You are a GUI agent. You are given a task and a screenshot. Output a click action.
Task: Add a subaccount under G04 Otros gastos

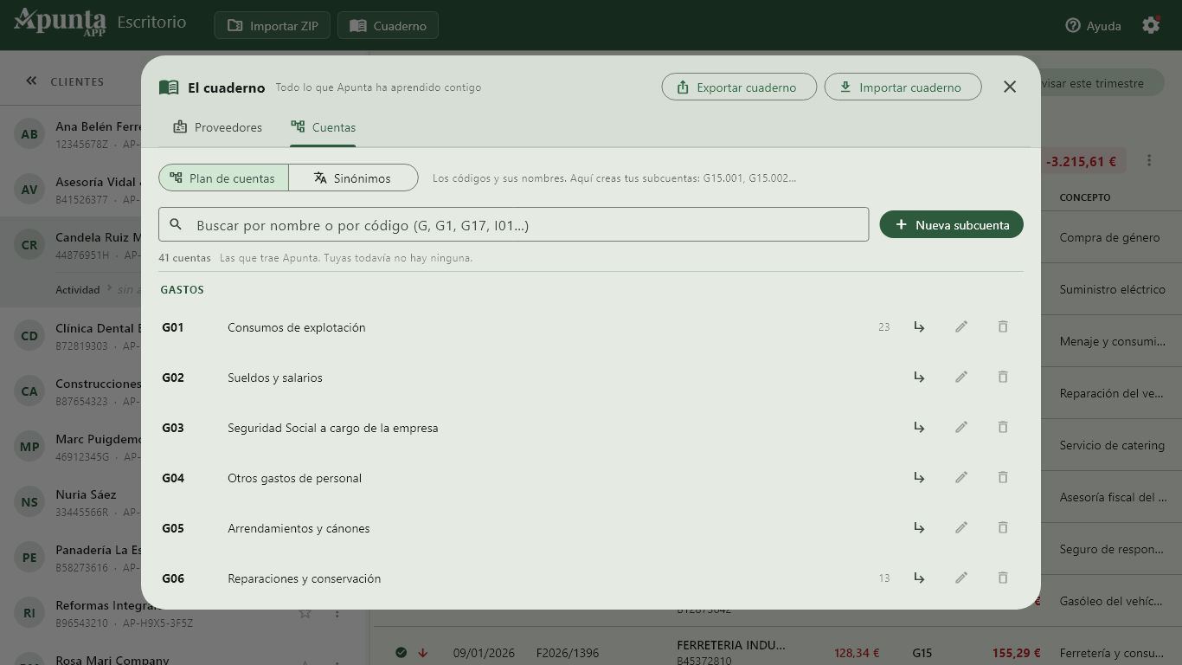click(919, 478)
